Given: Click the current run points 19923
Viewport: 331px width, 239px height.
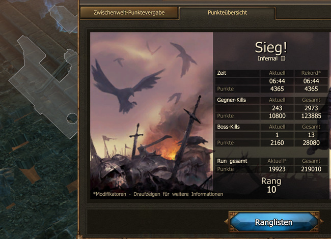Looking at the screenshot, I should pyautogui.click(x=277, y=169).
